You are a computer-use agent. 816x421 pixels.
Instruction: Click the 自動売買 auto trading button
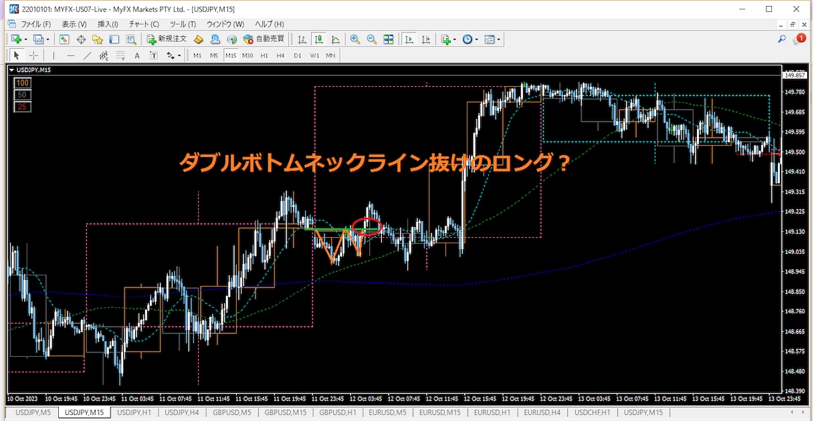(264, 39)
